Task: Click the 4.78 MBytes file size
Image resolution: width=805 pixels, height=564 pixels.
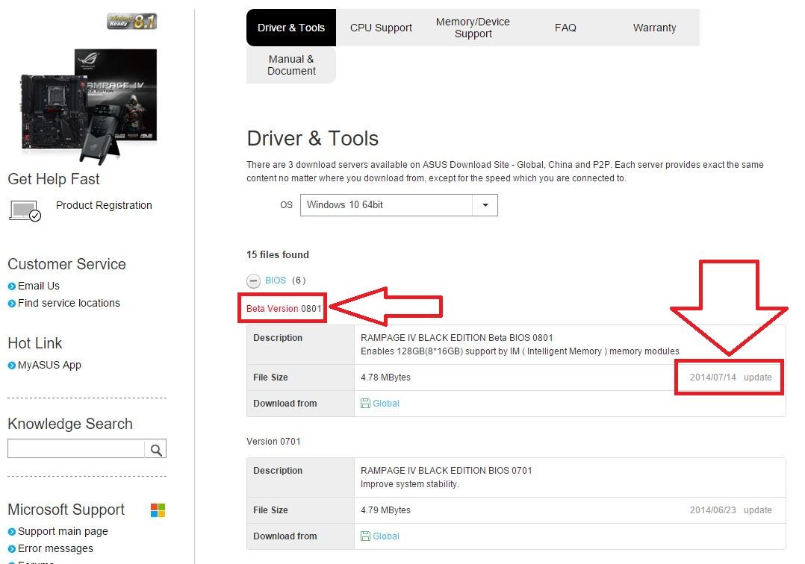Action: tap(385, 377)
